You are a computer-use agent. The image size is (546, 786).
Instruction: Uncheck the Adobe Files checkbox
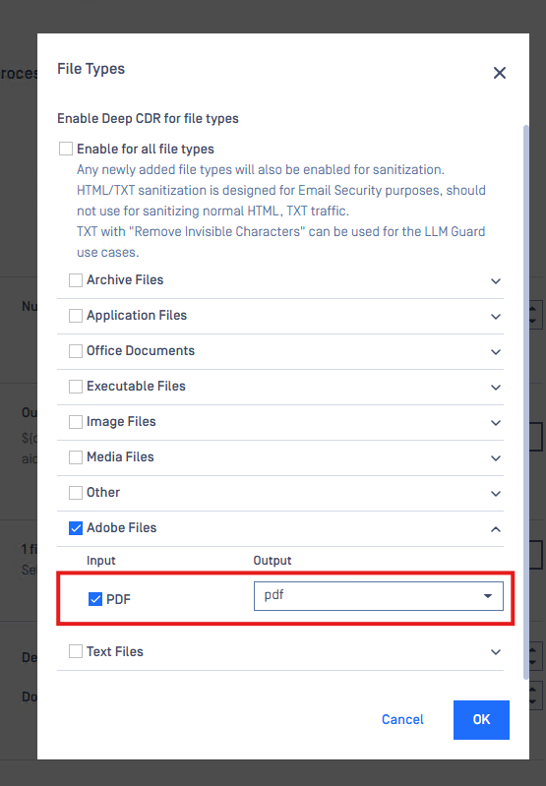pyautogui.click(x=76, y=528)
